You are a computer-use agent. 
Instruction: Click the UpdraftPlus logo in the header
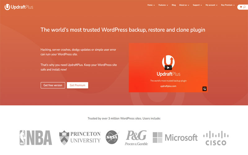point(19,7)
